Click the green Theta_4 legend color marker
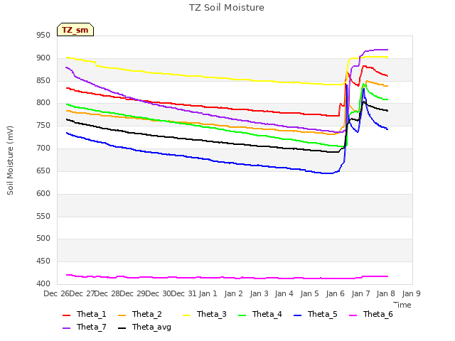This screenshot has height=341, width=455. 242,315
